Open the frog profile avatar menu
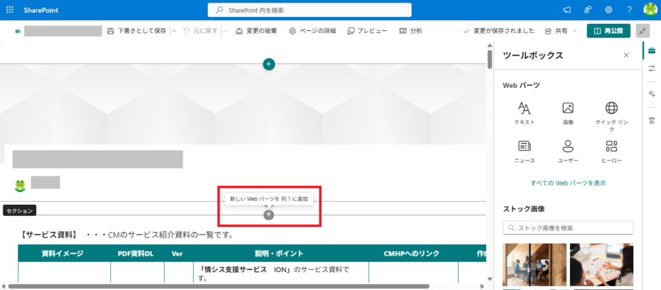Viewport: 661px width, 290px height. point(651,10)
